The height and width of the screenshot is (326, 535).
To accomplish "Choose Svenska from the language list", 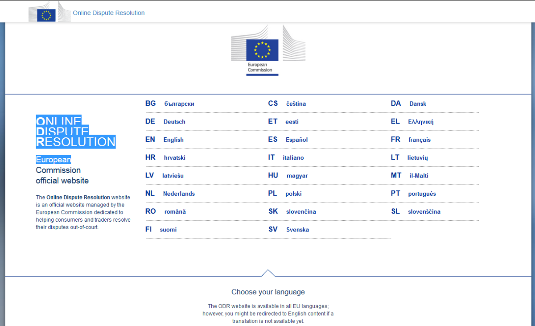I will (297, 230).
